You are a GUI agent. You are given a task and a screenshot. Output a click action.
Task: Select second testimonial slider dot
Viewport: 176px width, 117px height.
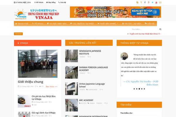[x=137, y=89]
